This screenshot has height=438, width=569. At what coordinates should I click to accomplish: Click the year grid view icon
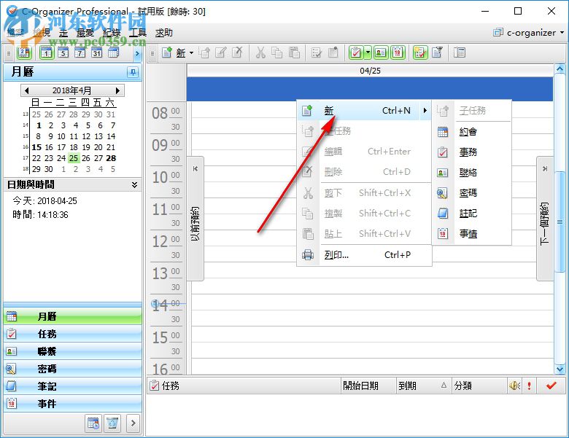click(113, 53)
